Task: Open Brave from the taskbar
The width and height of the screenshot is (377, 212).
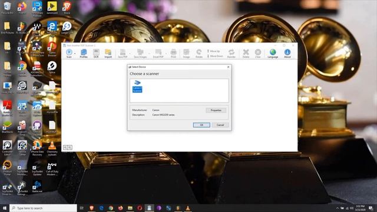Action: point(91,208)
